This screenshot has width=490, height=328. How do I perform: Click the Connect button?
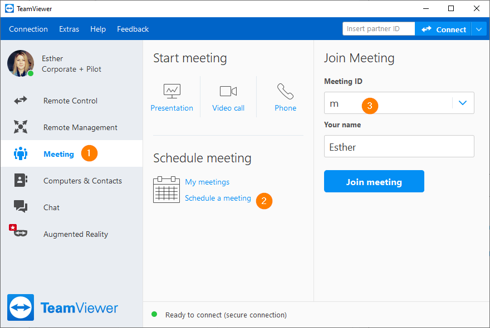coord(443,29)
